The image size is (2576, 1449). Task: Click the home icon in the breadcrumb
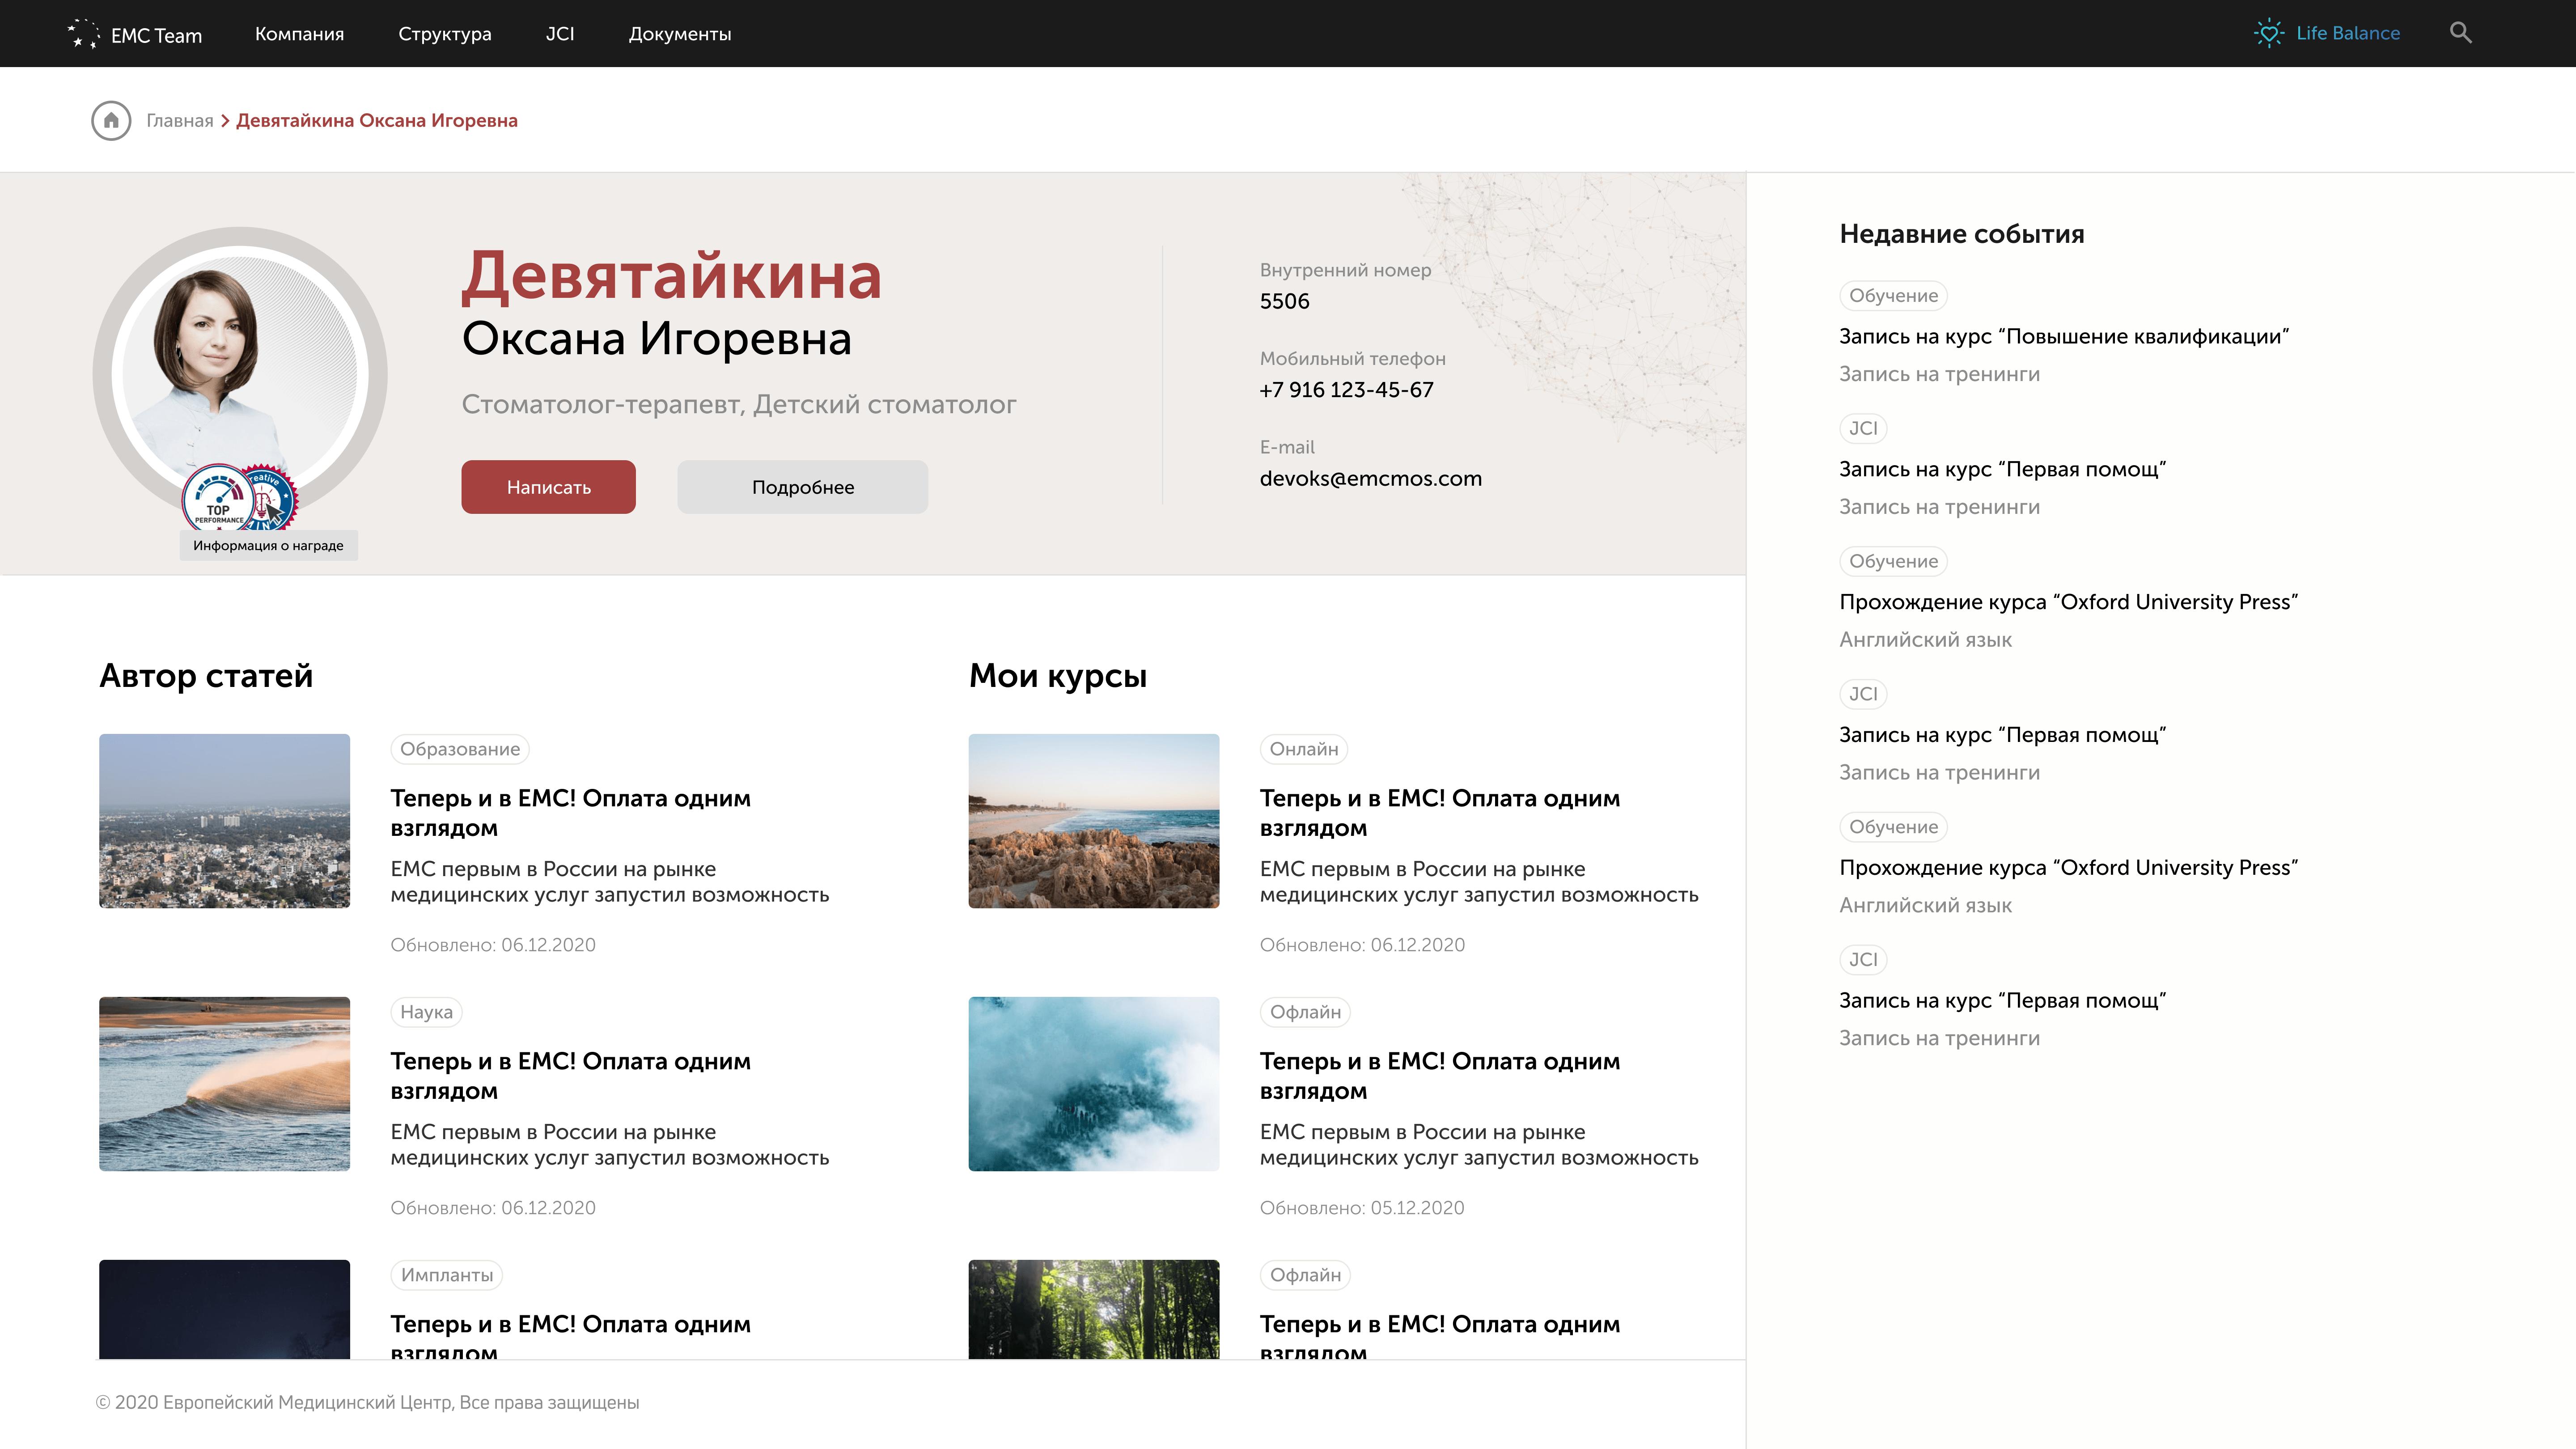[111, 121]
